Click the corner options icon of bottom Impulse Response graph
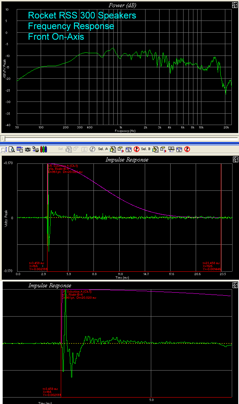This screenshot has height=404, width=239. pyautogui.click(x=235, y=285)
